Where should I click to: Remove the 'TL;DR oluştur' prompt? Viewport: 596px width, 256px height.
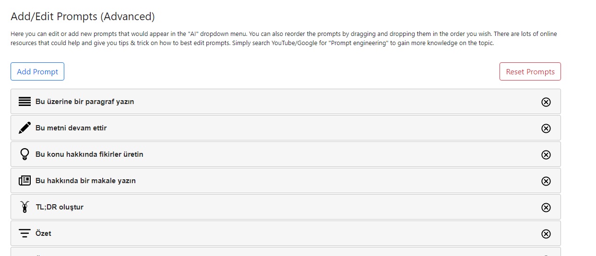pyautogui.click(x=546, y=207)
